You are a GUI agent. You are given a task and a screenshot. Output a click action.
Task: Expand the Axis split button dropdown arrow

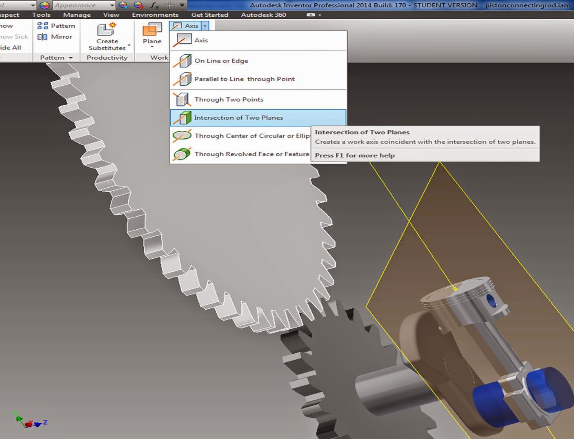pyautogui.click(x=205, y=25)
